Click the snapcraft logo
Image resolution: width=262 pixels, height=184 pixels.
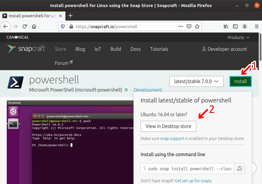click(x=26, y=49)
